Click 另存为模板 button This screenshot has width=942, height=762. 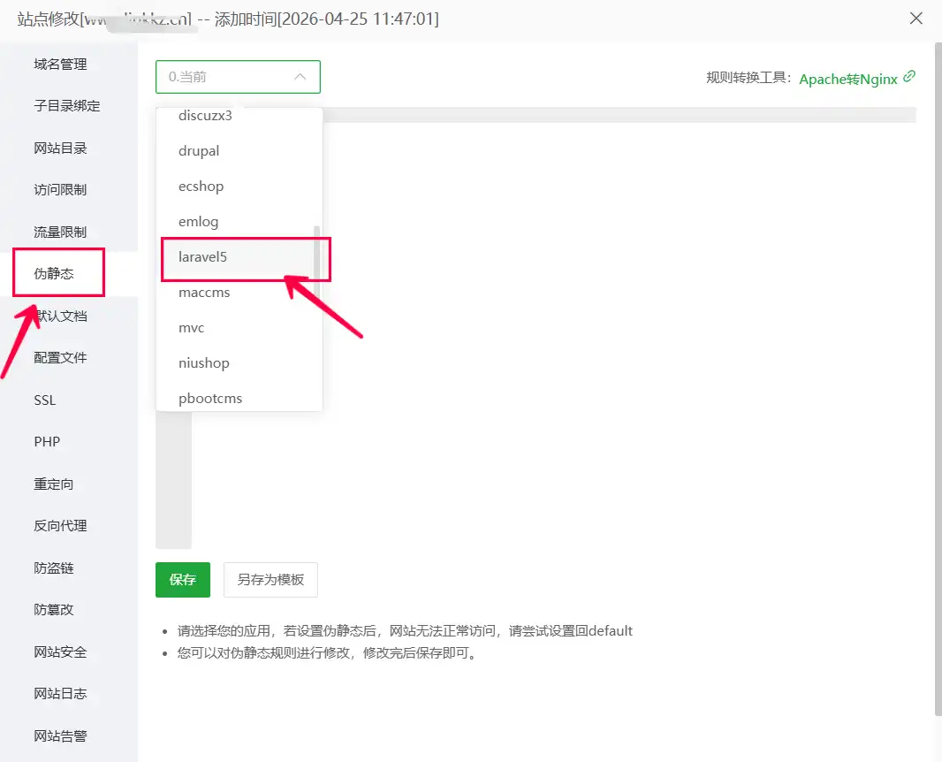270,580
